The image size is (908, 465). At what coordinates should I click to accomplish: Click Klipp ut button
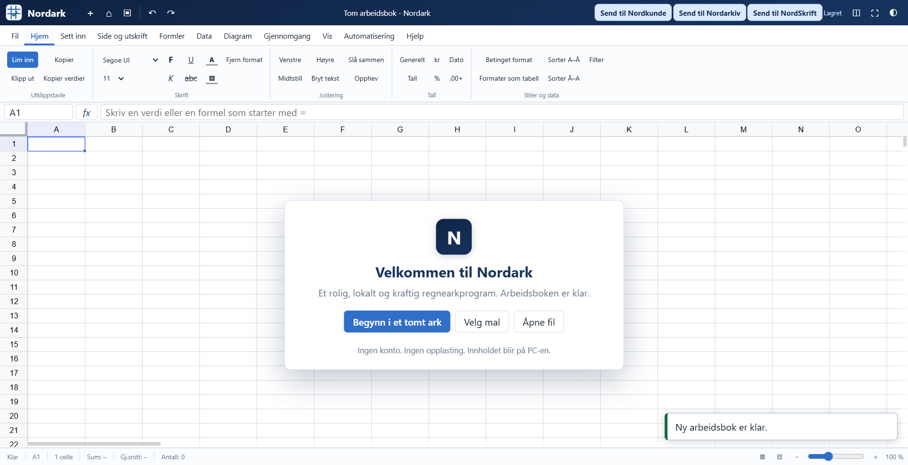pyautogui.click(x=23, y=78)
